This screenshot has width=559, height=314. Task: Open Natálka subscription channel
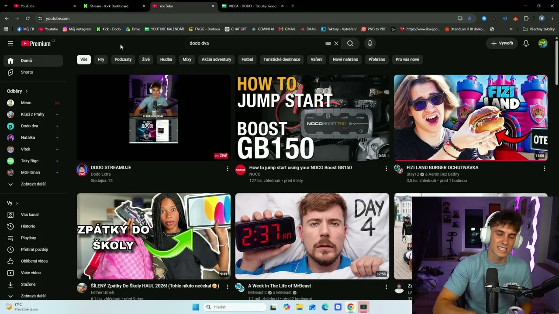click(33, 137)
